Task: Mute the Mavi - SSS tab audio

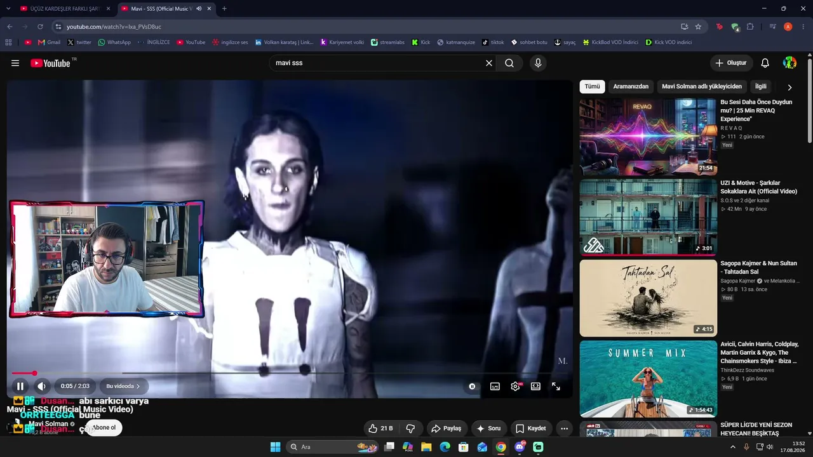Action: tap(199, 9)
